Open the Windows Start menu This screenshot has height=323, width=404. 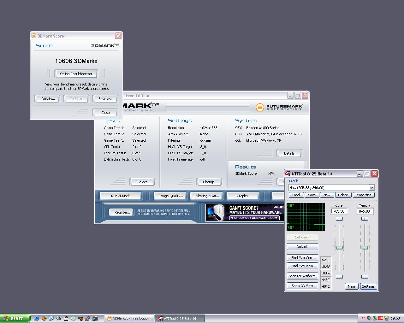coord(15,318)
